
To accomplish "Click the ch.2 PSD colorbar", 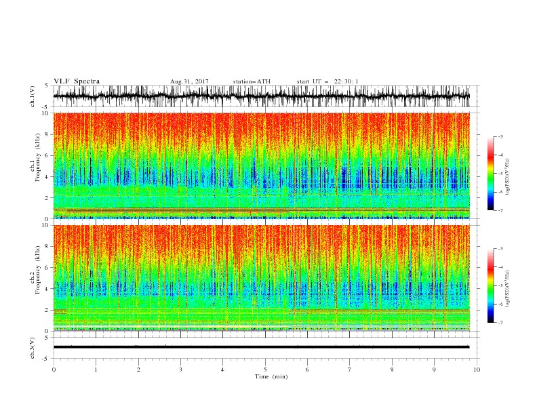I will [490, 285].
